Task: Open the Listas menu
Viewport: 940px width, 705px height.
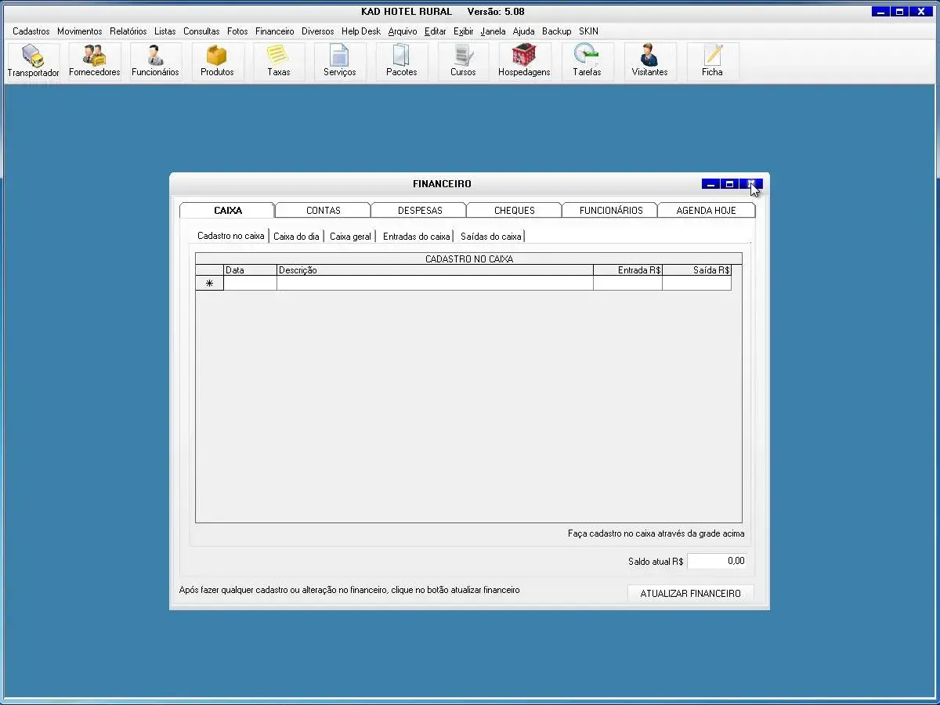Action: (165, 31)
